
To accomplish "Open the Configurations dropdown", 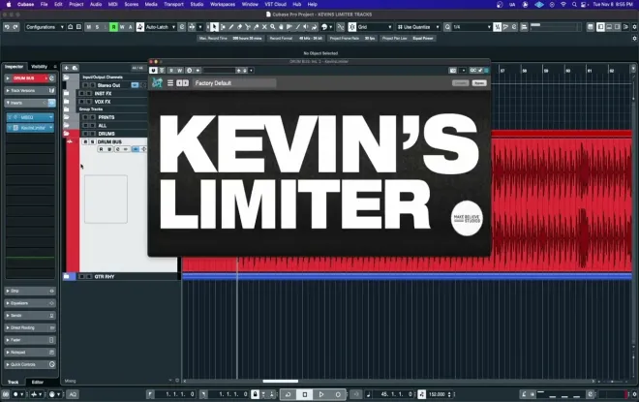I will (x=45, y=27).
